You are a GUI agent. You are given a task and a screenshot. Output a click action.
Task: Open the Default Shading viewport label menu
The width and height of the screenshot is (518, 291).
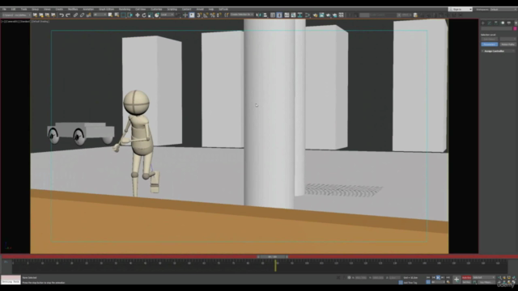tap(40, 22)
